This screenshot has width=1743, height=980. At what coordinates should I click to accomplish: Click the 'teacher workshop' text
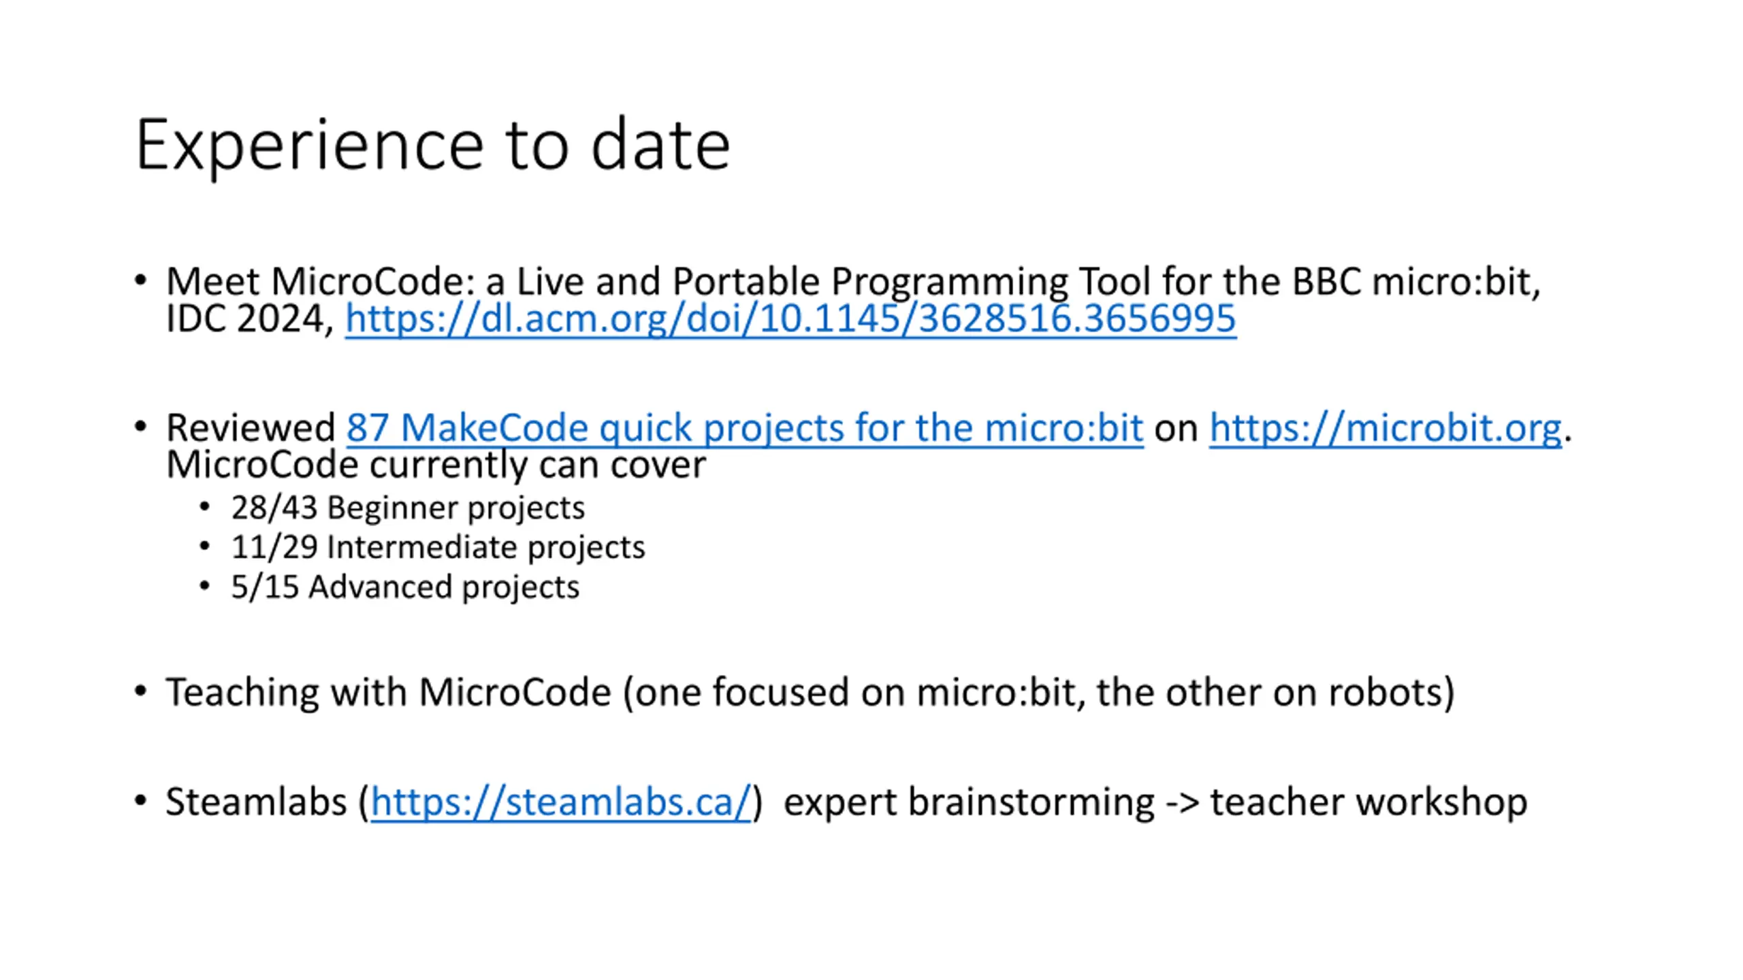click(x=1369, y=802)
